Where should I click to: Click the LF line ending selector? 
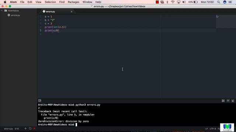click(206, 129)
